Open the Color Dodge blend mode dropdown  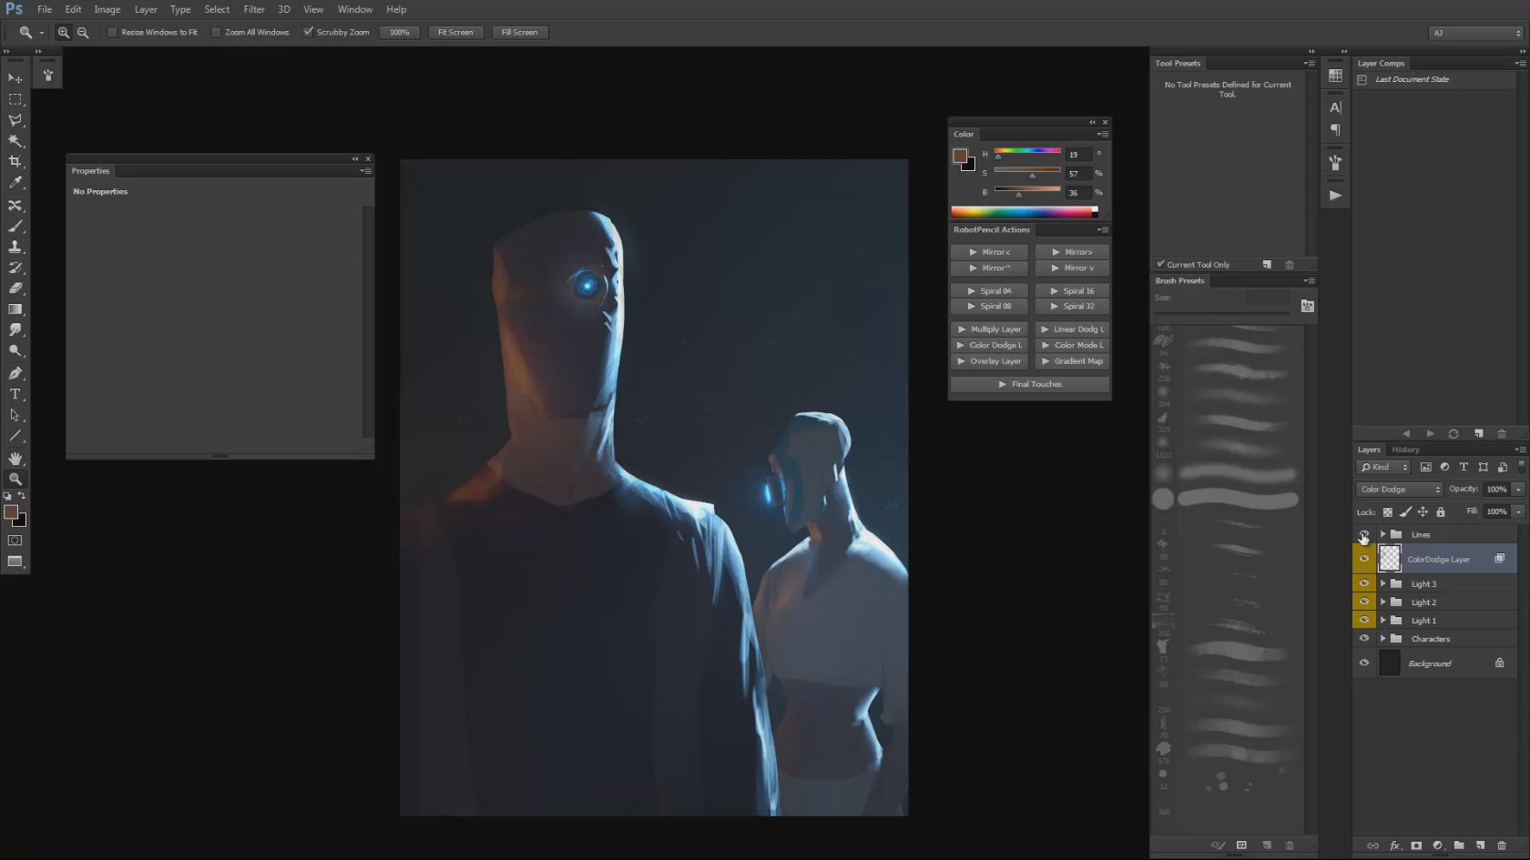1400,490
